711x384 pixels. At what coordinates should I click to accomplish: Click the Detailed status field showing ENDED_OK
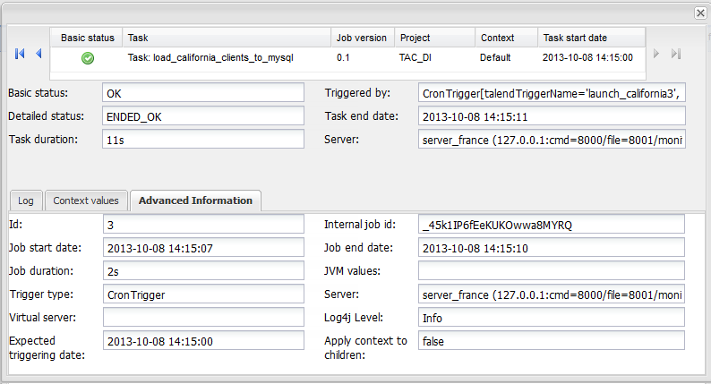204,116
